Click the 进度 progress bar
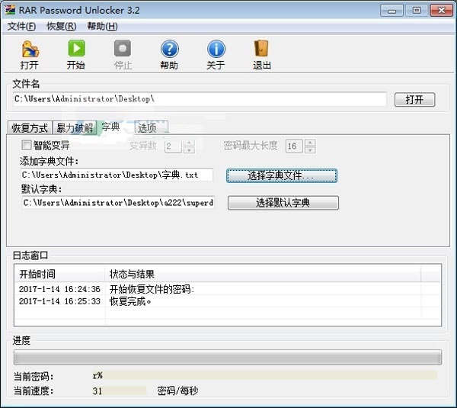This screenshot has width=457, height=408. 228,358
